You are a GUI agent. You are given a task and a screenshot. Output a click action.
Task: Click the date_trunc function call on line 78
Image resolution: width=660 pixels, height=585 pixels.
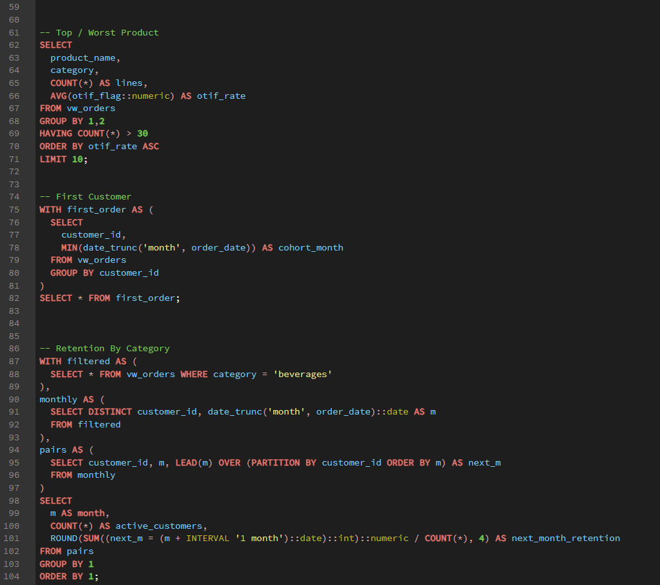pos(112,247)
